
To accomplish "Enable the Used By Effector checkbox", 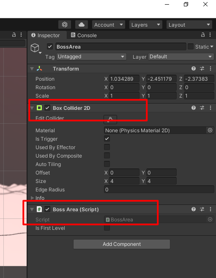I will (x=107, y=147).
